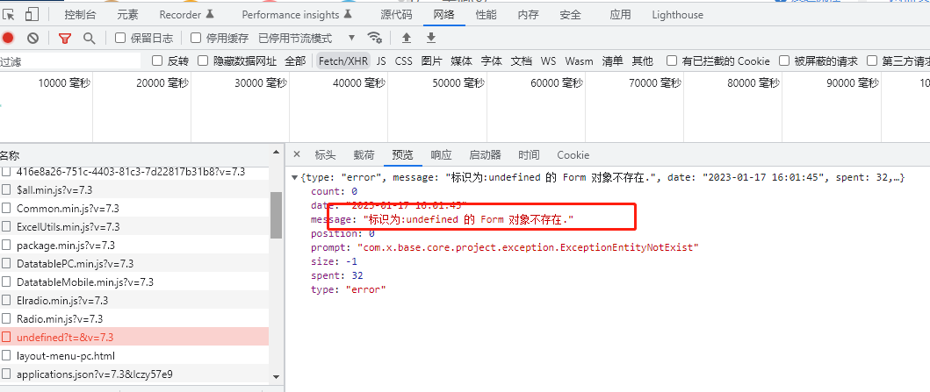Check the box beside layout-menu-pc.html
The image size is (930, 392).
[6, 356]
